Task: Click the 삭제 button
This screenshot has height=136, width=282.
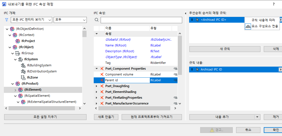Action: 273,49
